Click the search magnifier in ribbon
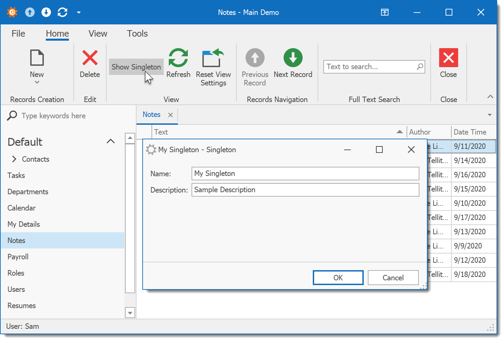Image resolution: width=504 pixels, height=341 pixels. (420, 66)
